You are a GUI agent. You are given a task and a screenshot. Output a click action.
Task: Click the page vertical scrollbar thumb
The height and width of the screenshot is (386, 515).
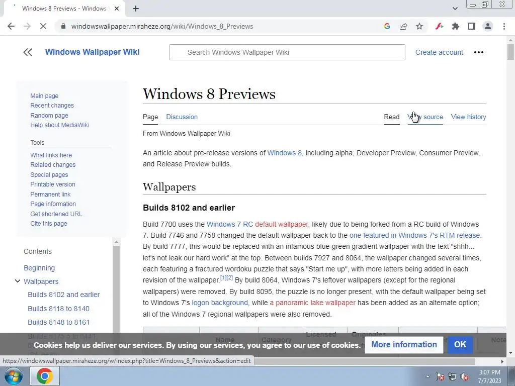[510, 52]
